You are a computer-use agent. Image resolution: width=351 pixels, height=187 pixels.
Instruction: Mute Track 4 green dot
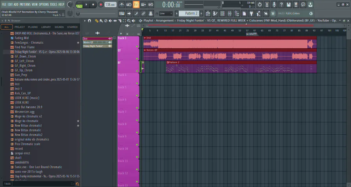[137, 83]
